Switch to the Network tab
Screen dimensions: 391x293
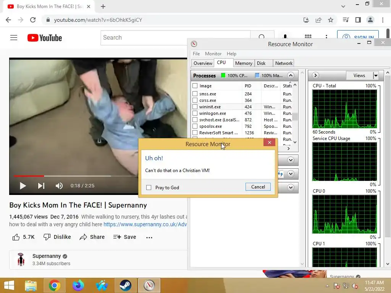pos(284,63)
